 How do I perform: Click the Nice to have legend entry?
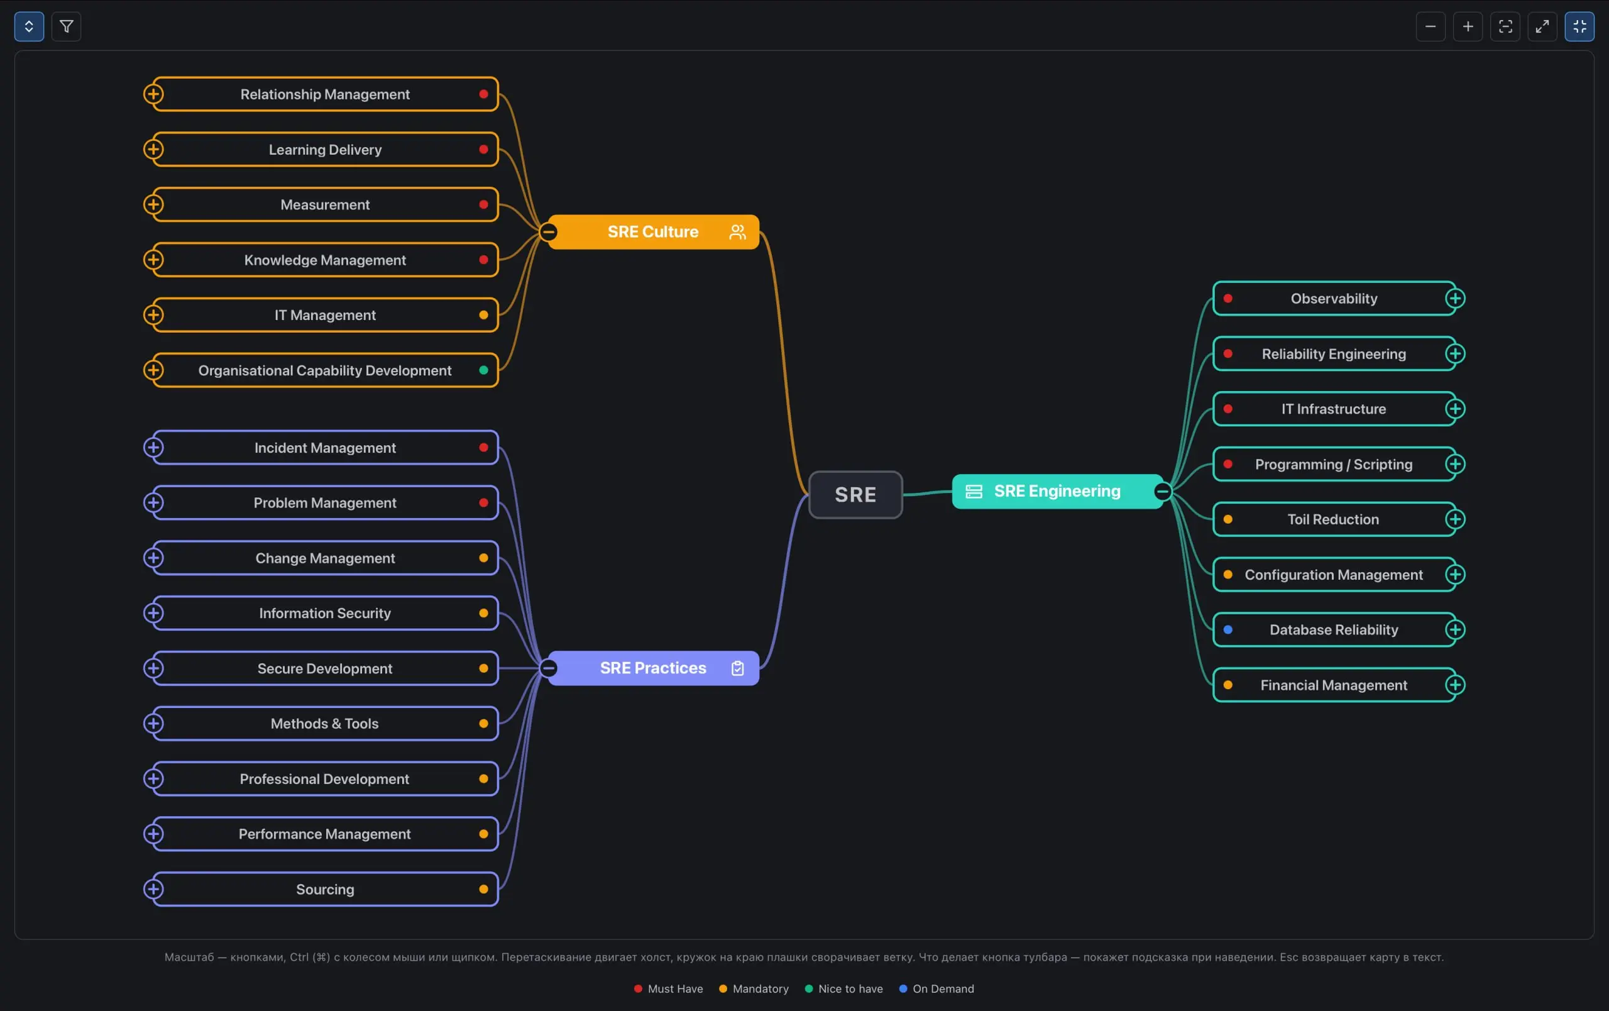(x=844, y=989)
